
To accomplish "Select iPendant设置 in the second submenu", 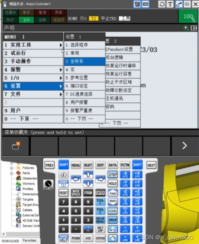I will point(123,49).
